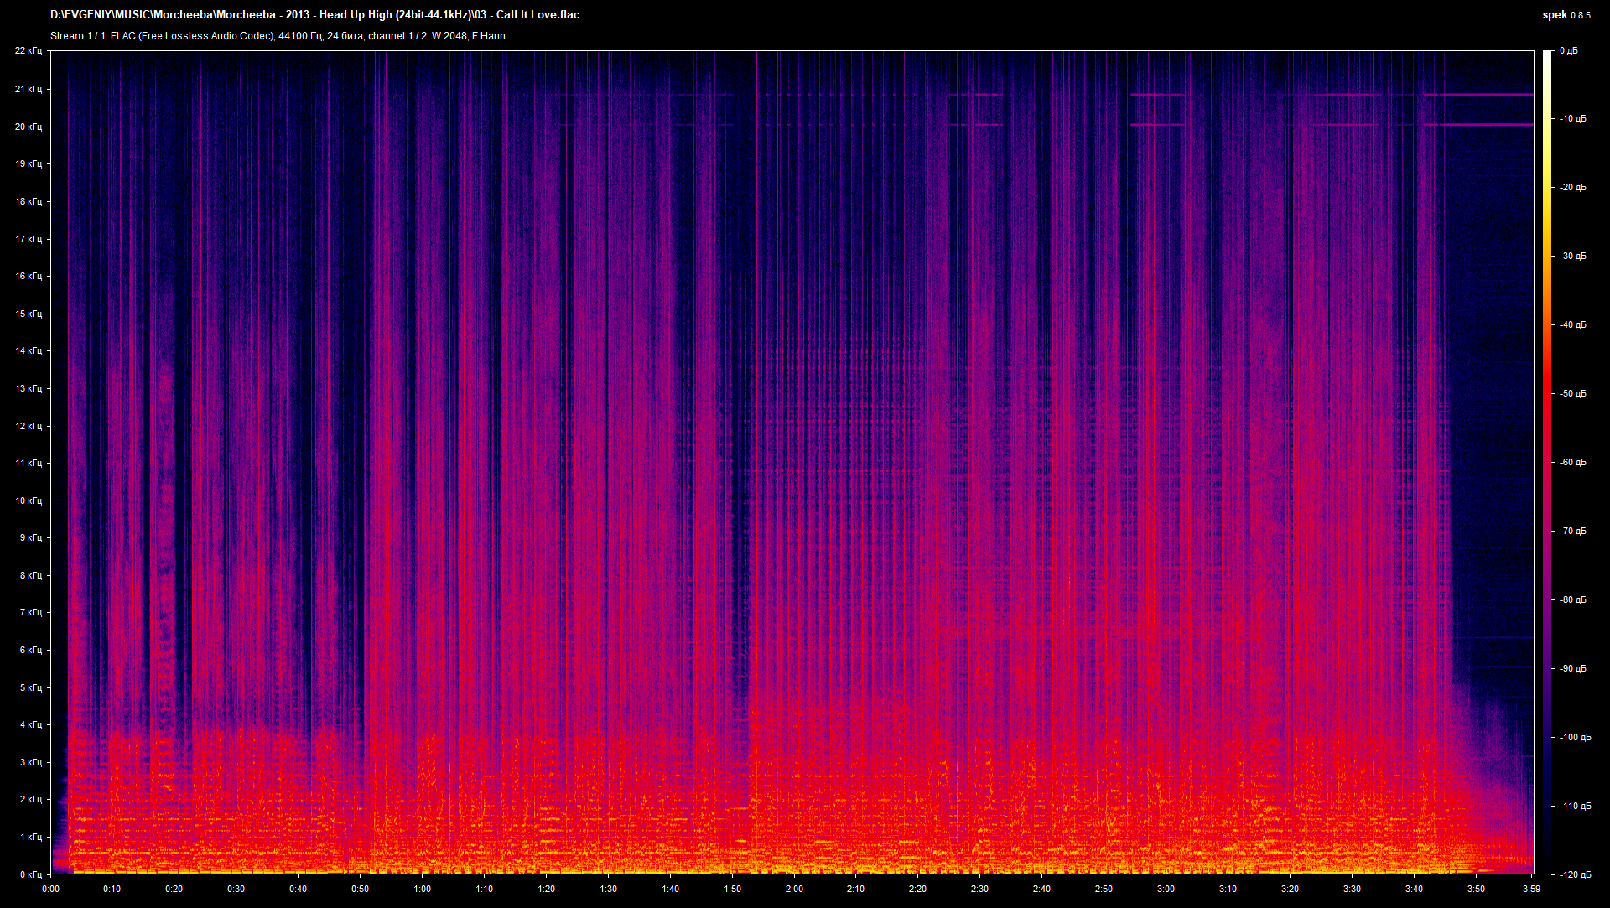The width and height of the screenshot is (1610, 908).
Task: Click the '20 кГц' frequency axis label
Action: pyautogui.click(x=29, y=127)
